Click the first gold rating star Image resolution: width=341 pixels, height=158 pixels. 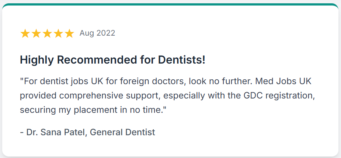[x=25, y=33]
